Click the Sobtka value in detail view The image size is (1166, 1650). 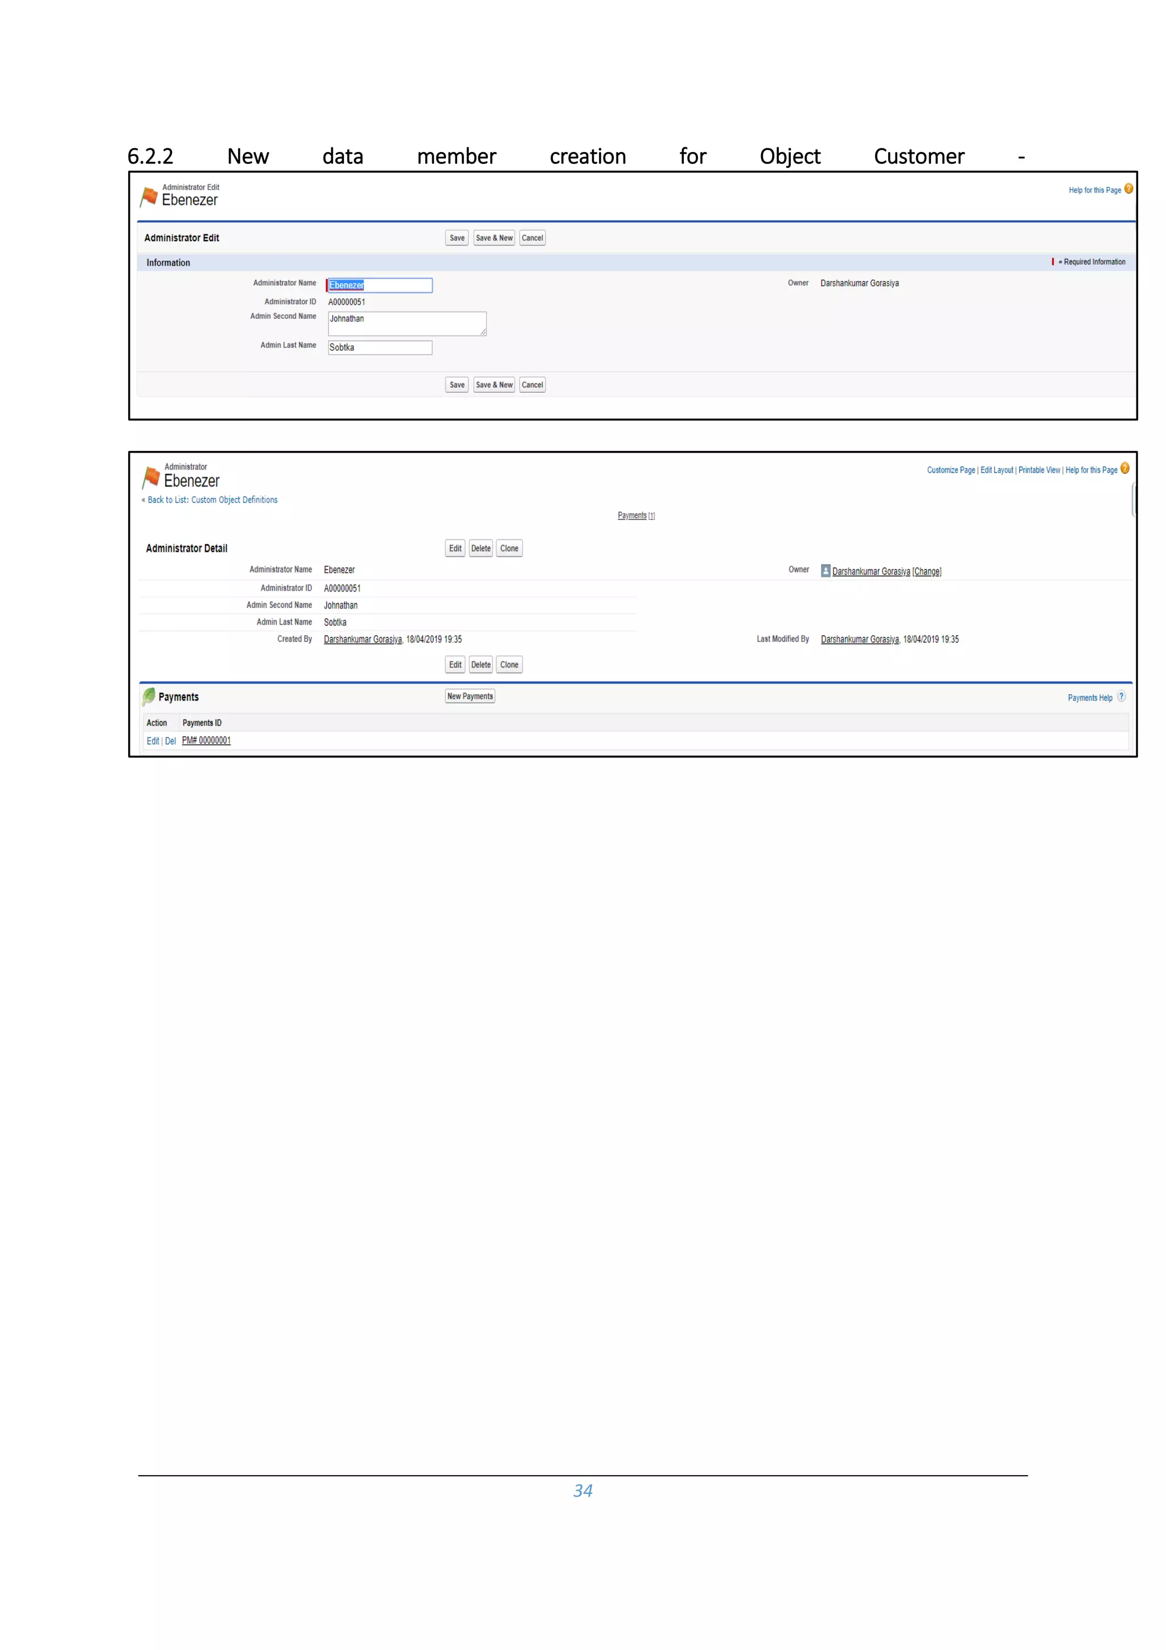(335, 622)
